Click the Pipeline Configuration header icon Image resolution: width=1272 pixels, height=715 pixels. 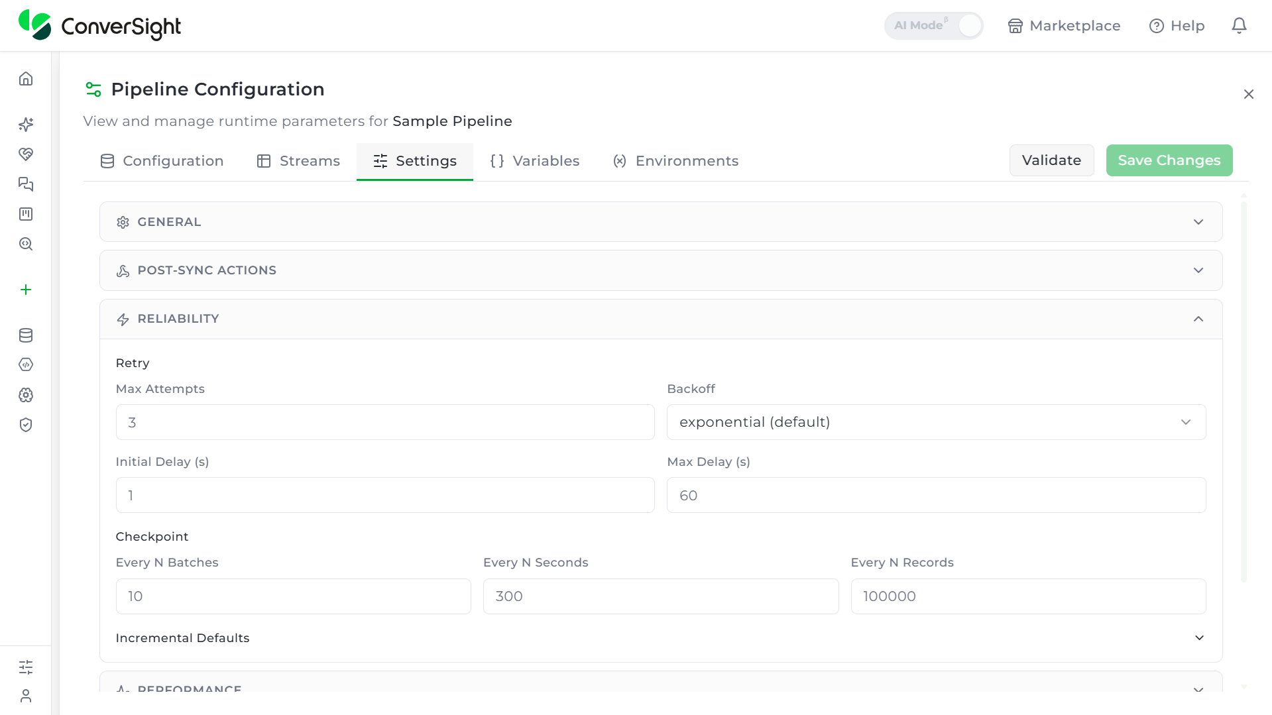click(93, 89)
